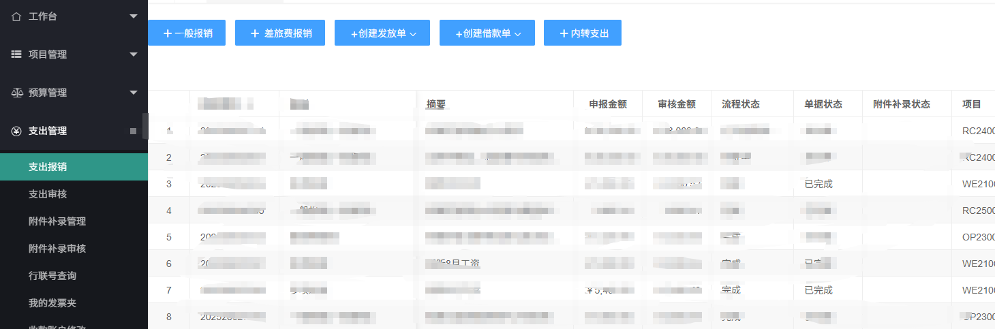This screenshot has height=329, width=995.
Task: Expand the 工作台 menu arrow
Action: point(134,16)
